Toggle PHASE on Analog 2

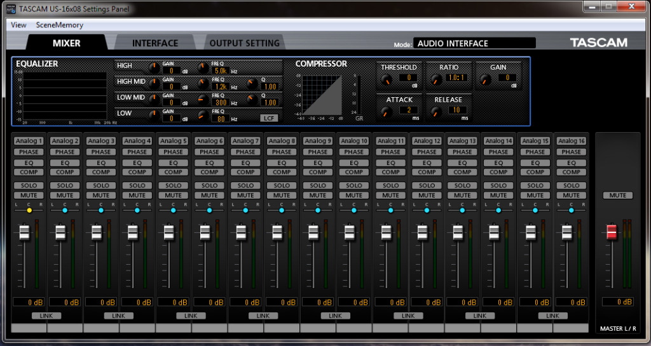click(65, 152)
